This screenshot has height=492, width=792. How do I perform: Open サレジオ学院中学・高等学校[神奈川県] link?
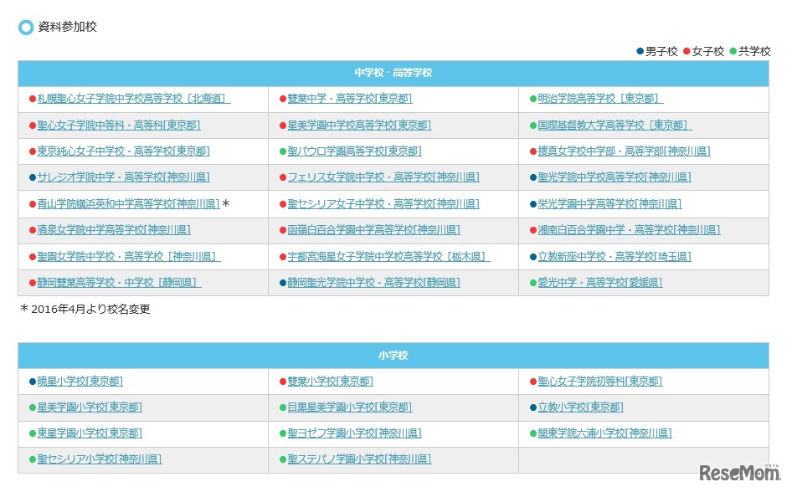point(124,177)
